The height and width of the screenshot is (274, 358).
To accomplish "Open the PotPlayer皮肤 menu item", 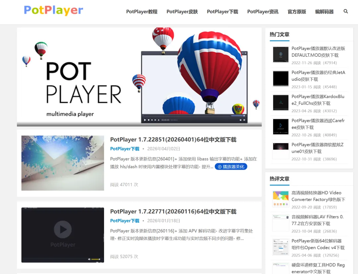I will [182, 12].
